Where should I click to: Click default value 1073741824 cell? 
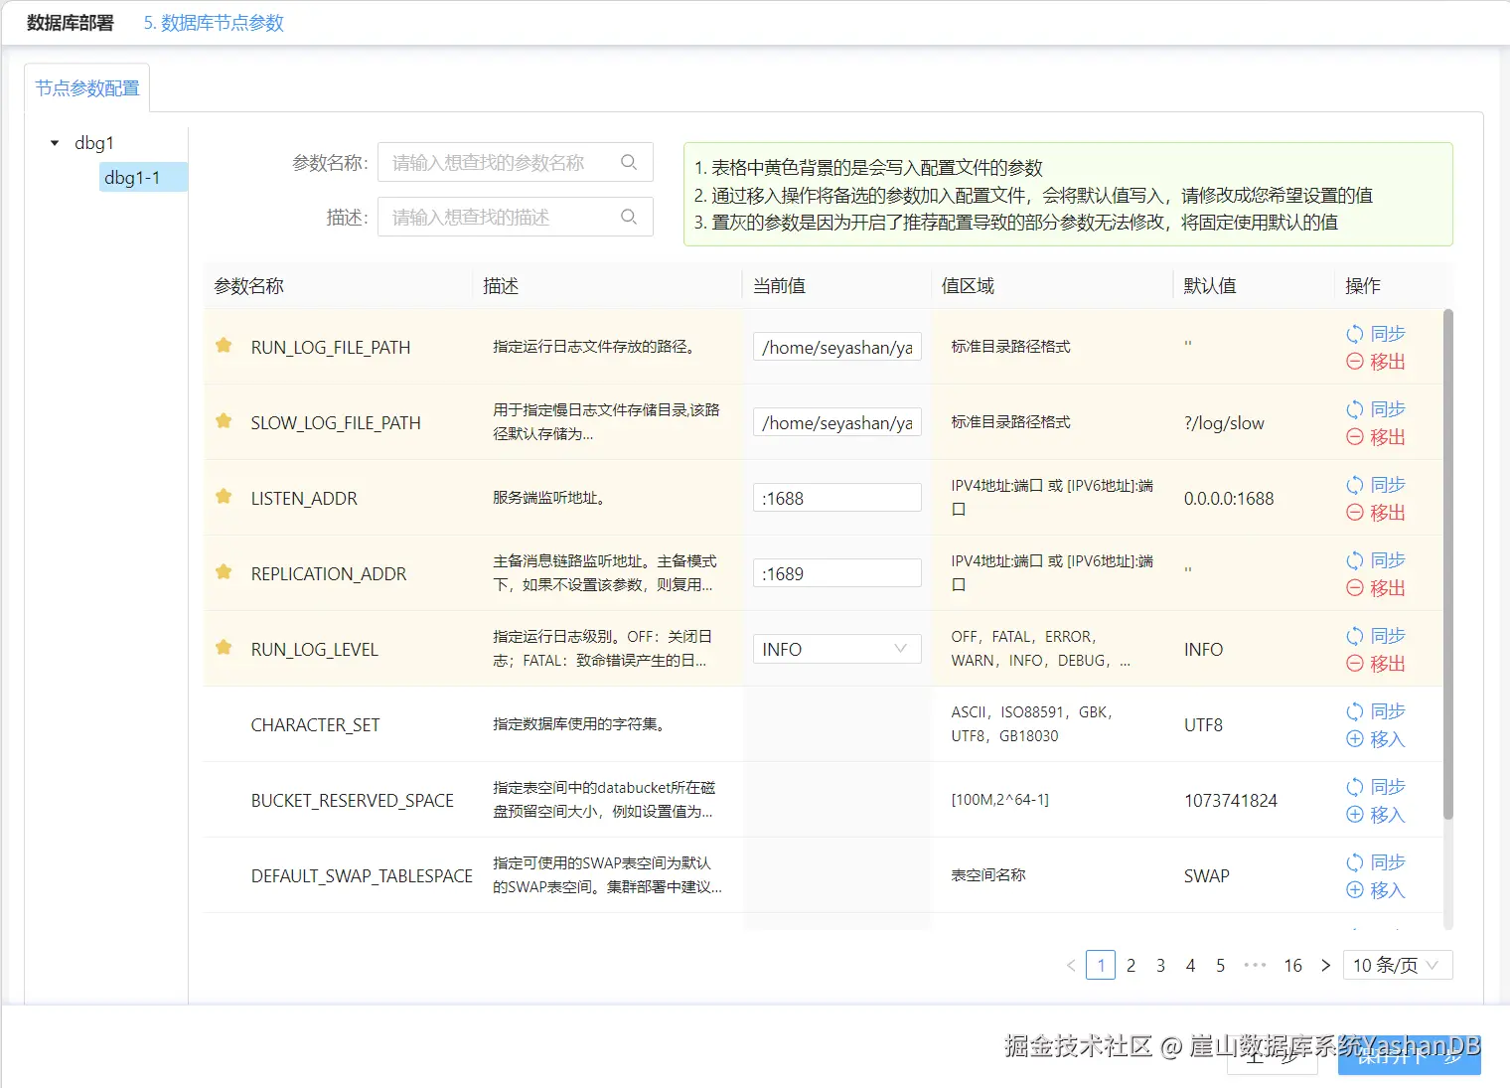(x=1231, y=800)
